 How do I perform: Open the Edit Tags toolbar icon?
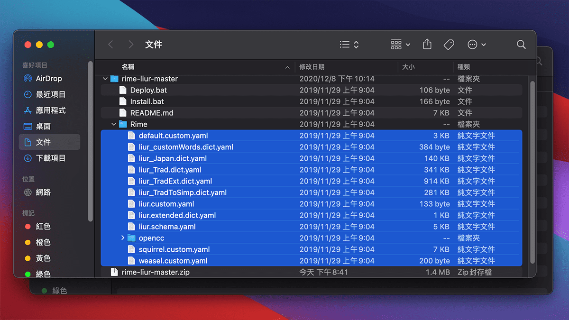click(449, 45)
